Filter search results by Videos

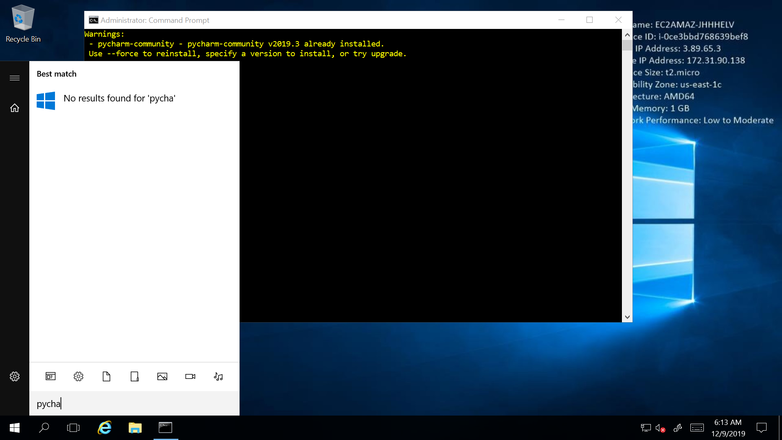[x=190, y=376]
